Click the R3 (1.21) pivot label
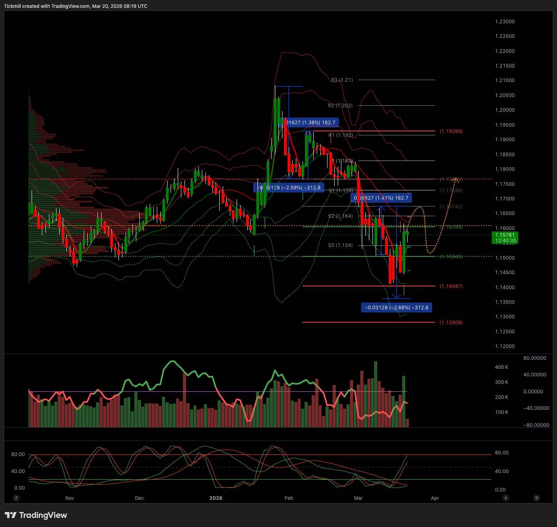Screen dimensions: 557x527 pos(342,80)
